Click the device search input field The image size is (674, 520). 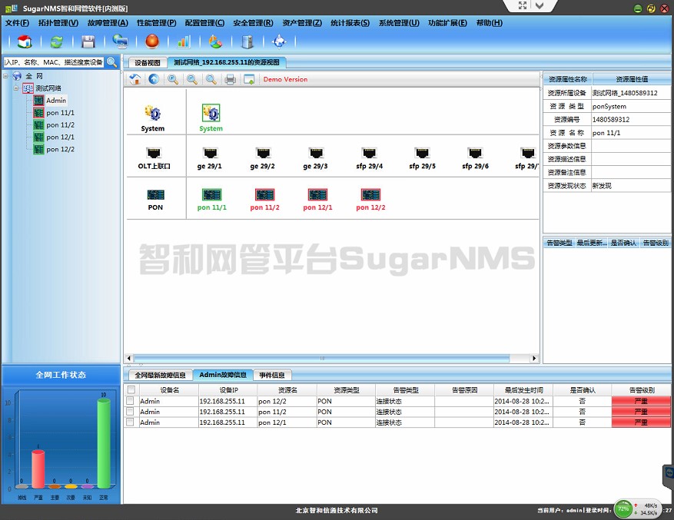[54, 62]
